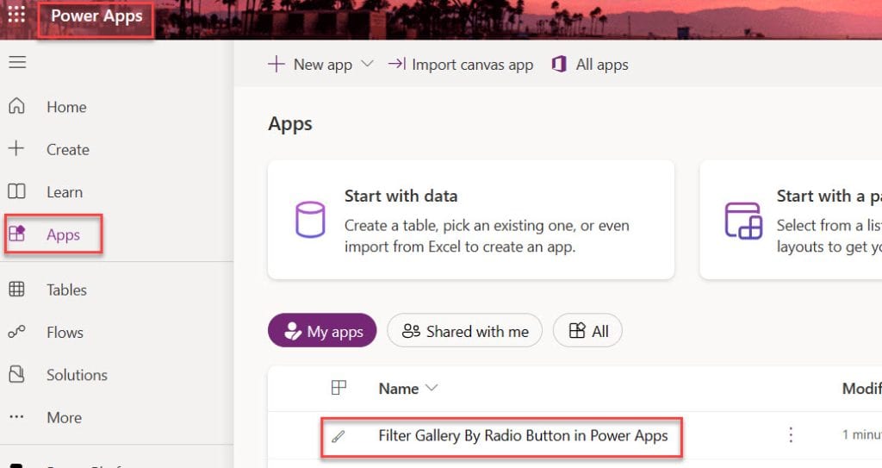Viewport: 882px width, 468px height.
Task: Open the Start with data card
Action: [471, 220]
